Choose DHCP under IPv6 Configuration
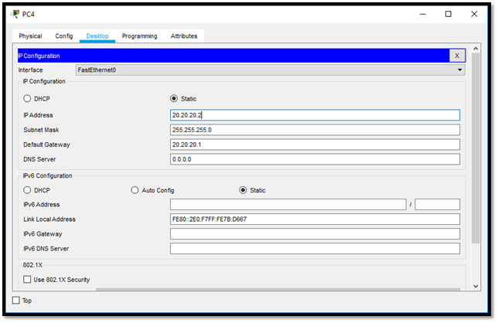Viewport: 498px width, 323px height. [x=28, y=190]
